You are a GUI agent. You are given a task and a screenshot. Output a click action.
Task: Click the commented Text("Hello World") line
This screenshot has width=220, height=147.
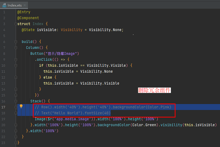pos(72,113)
